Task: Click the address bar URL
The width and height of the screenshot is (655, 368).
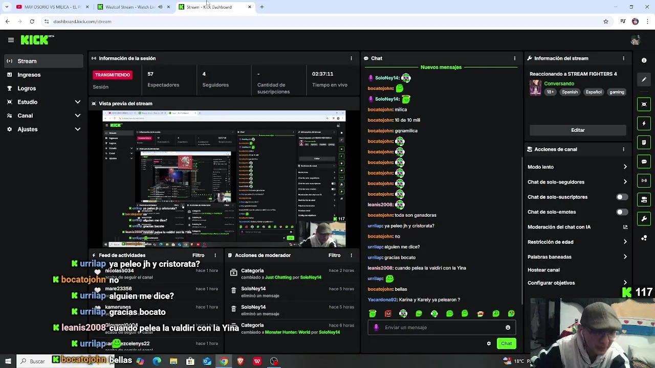Action: 82,21
